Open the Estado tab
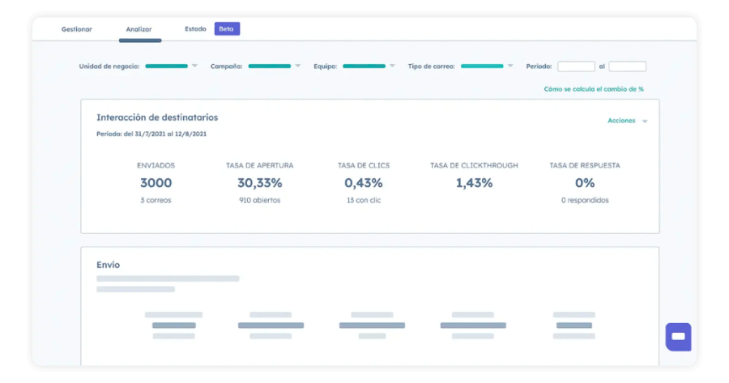Screen dimensions: 729x383 tap(195, 29)
